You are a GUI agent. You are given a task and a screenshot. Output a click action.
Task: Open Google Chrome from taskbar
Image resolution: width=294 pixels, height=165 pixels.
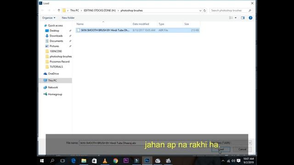(115, 161)
